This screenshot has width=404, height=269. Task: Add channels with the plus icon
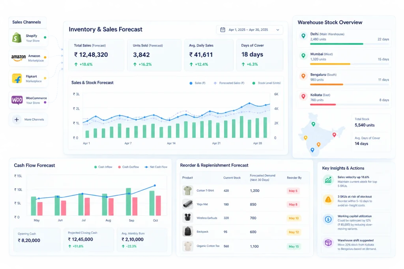[17, 120]
